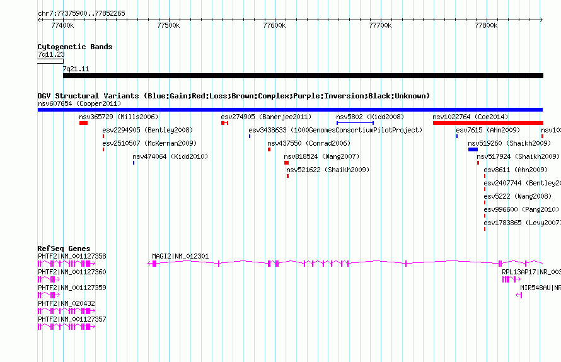
Task: Click the Cytogenetic Bands track title
Action: pyautogui.click(x=75, y=47)
